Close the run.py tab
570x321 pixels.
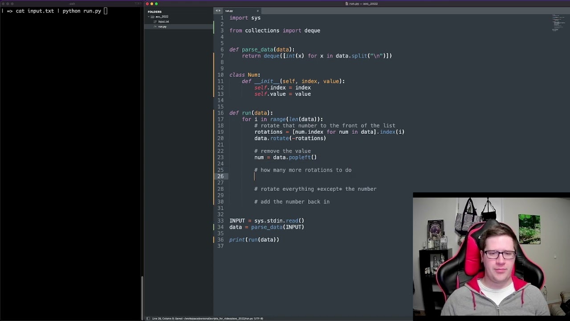257,11
